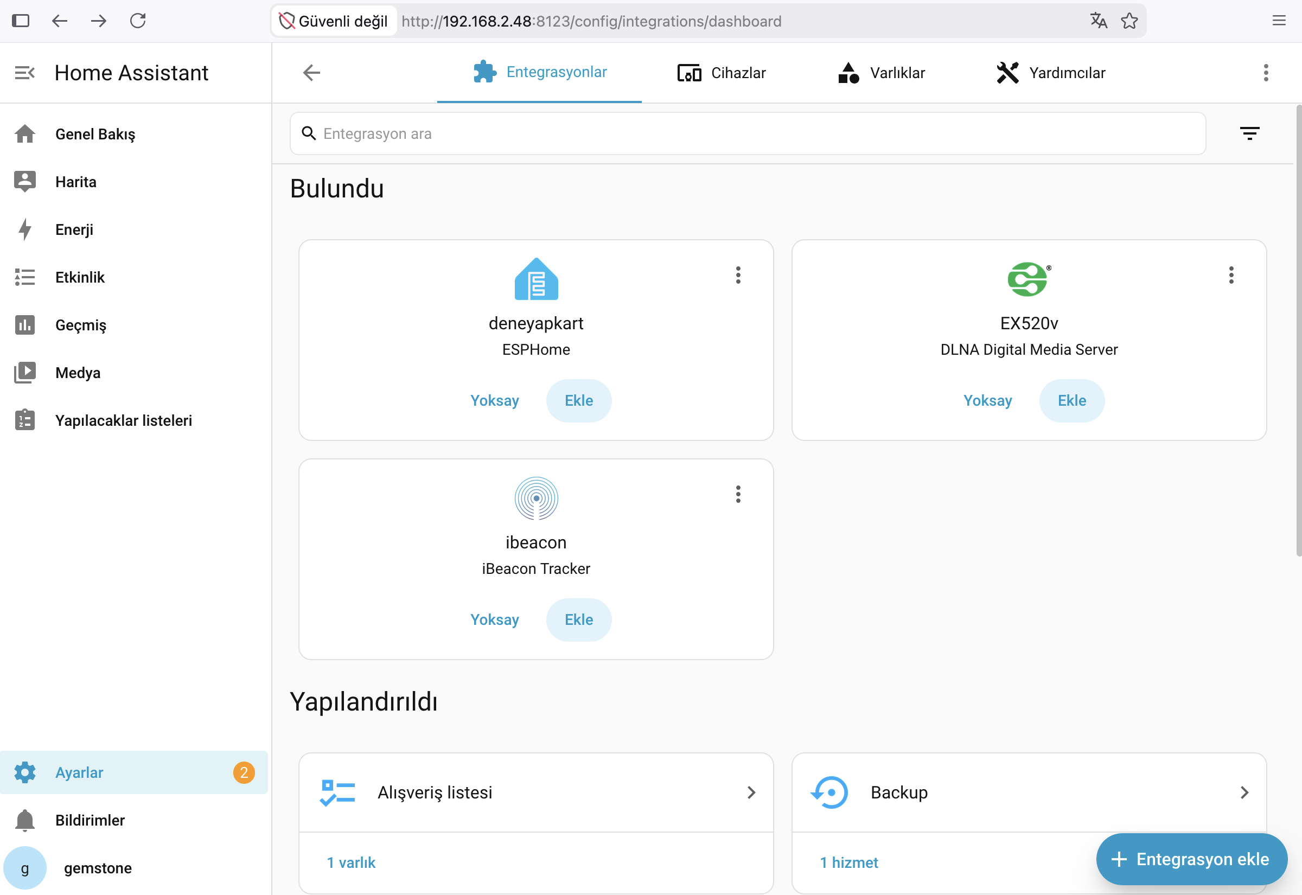The width and height of the screenshot is (1302, 895).
Task: Click the Alışveriş listesi card title
Action: 435,792
